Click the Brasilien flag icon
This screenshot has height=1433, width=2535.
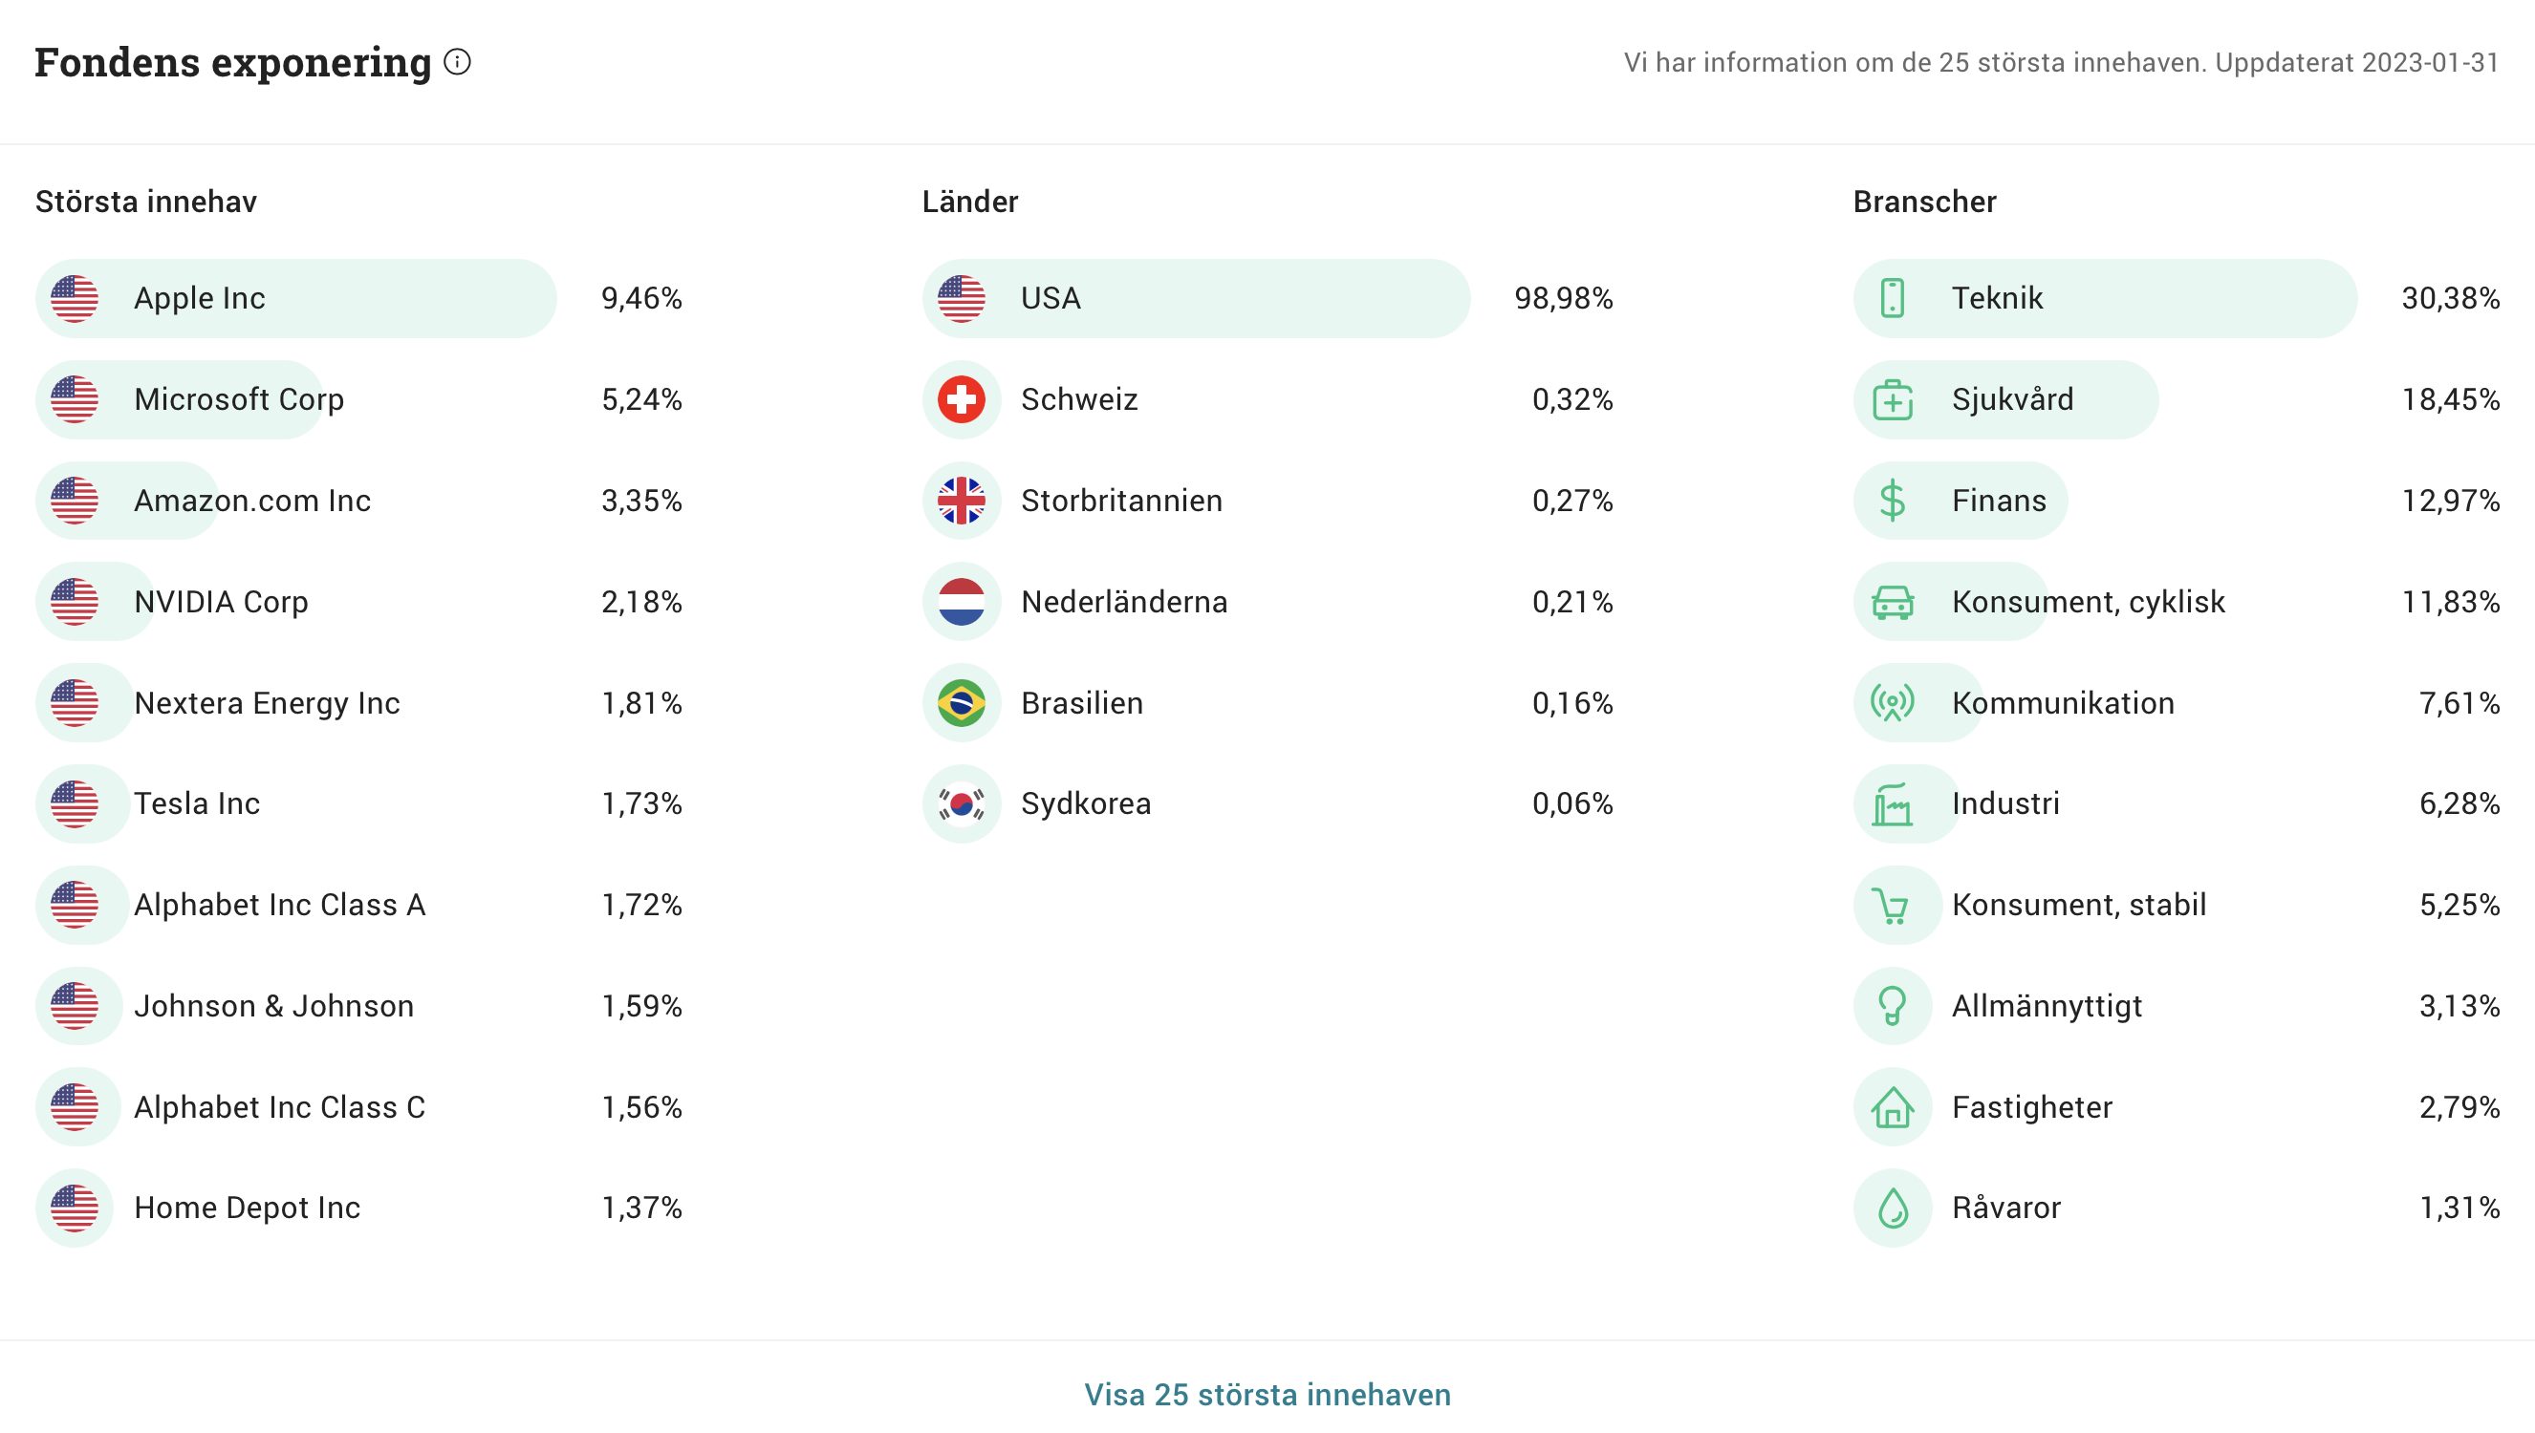[961, 703]
